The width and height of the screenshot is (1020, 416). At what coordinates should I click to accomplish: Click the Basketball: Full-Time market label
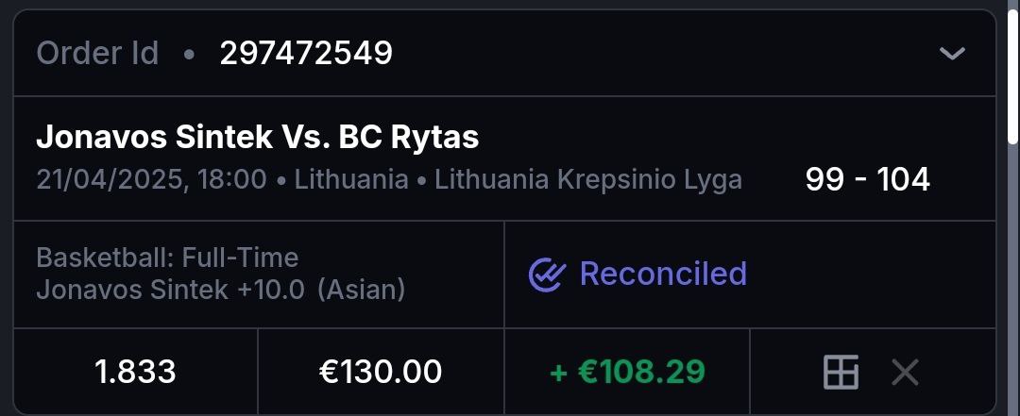click(x=167, y=258)
